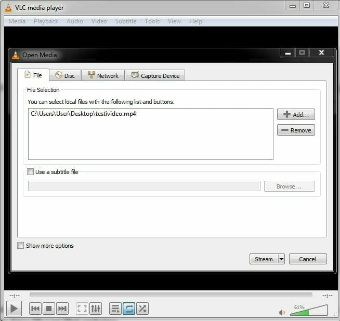Enable Use a subtitle file checkbox
The height and width of the screenshot is (321, 340).
coord(30,172)
